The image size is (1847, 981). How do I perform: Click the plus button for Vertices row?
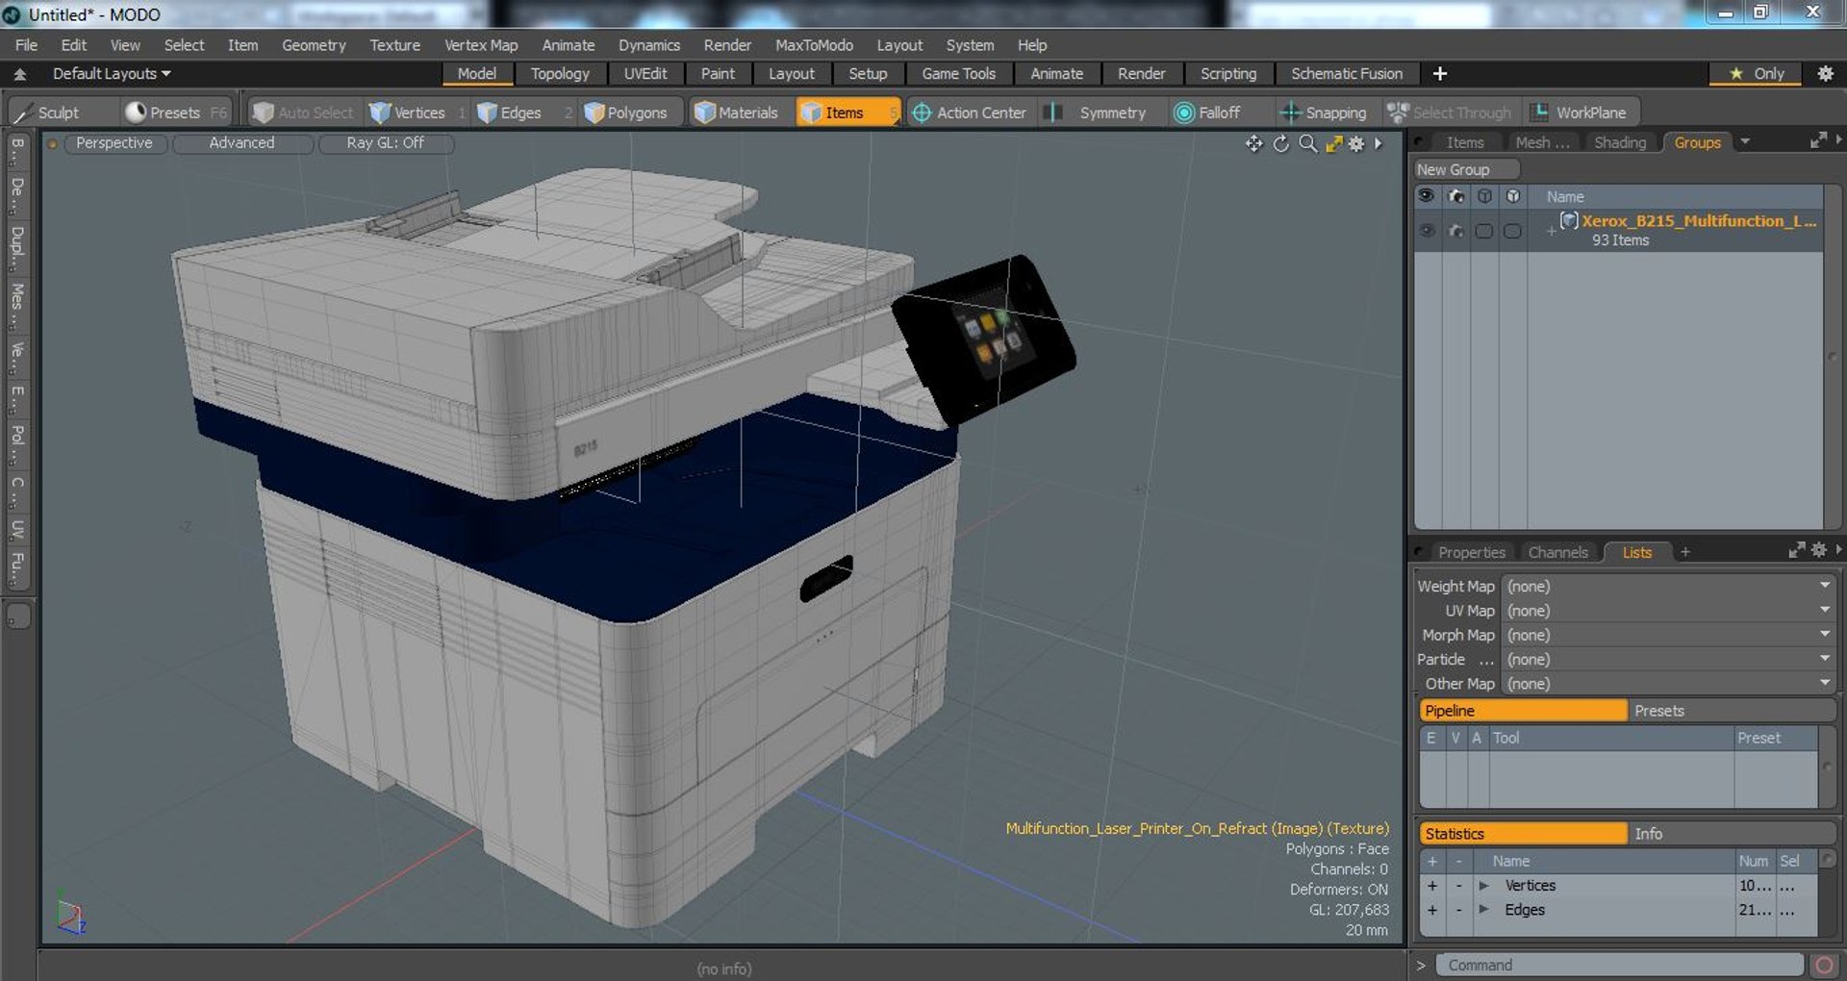(1431, 885)
